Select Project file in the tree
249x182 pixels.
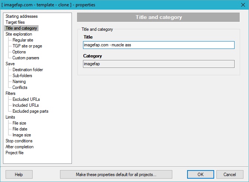14,153
